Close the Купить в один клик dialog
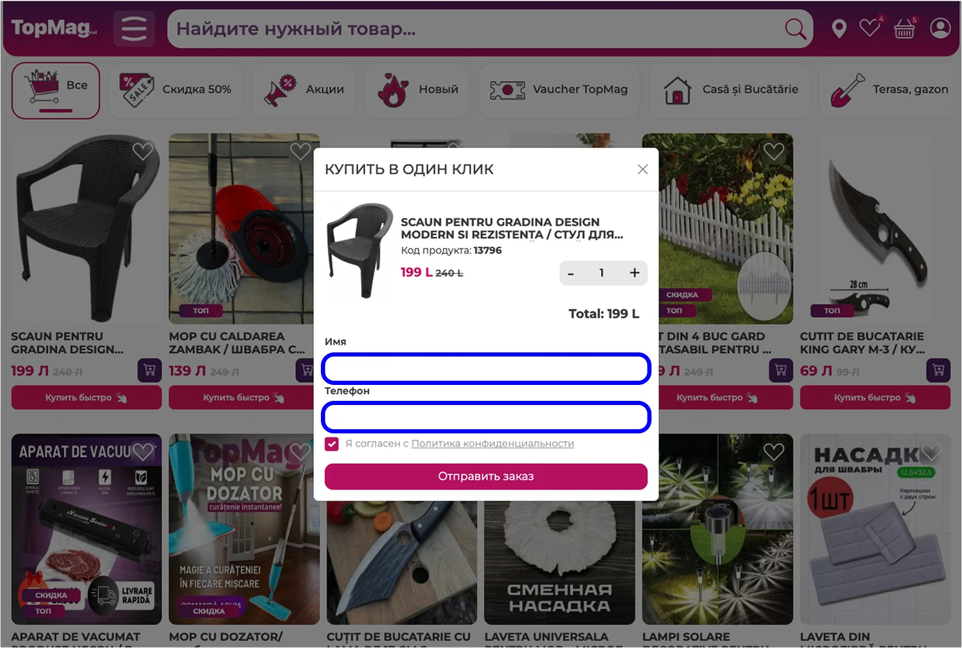This screenshot has height=648, width=962. [642, 170]
